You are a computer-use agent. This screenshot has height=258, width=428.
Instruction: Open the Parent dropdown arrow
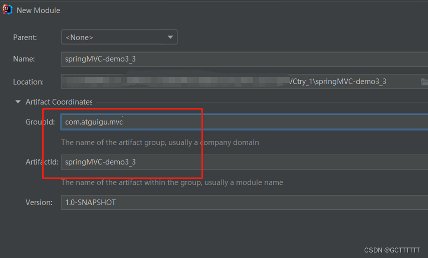point(170,37)
